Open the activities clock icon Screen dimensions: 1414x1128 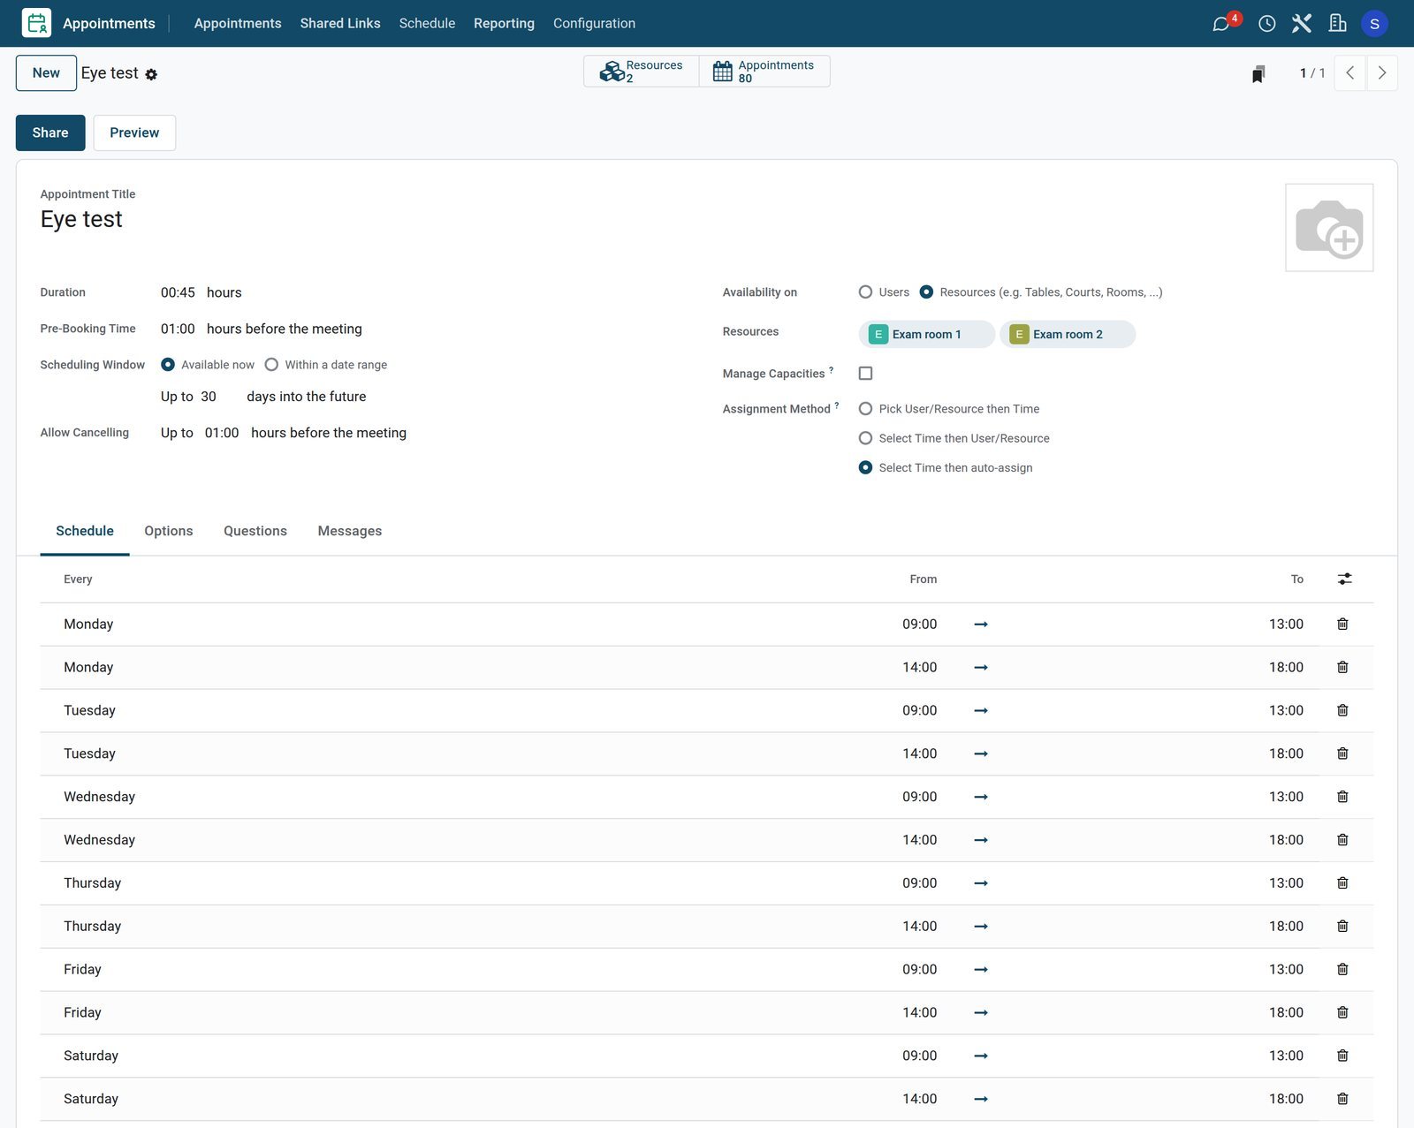tap(1266, 24)
